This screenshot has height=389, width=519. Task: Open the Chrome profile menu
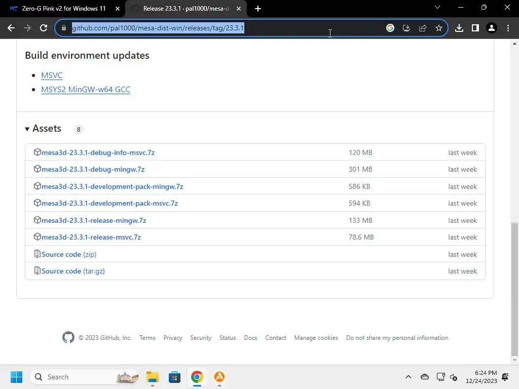[x=492, y=28]
